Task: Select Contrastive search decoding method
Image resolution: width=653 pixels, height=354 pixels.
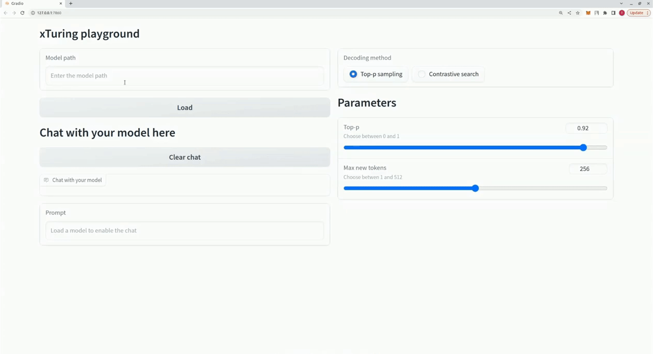Action: (448, 74)
